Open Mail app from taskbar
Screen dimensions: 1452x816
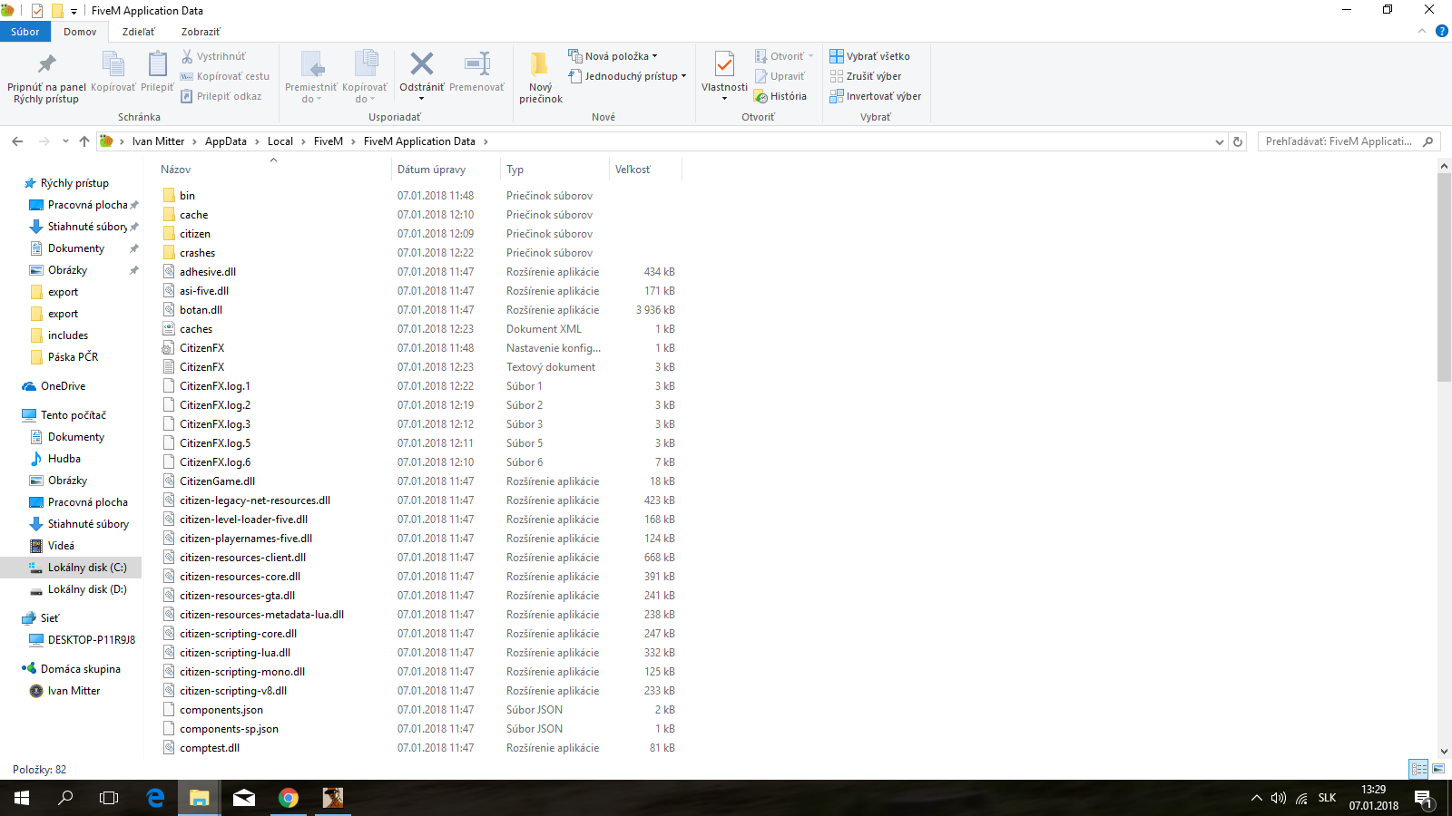tap(244, 798)
